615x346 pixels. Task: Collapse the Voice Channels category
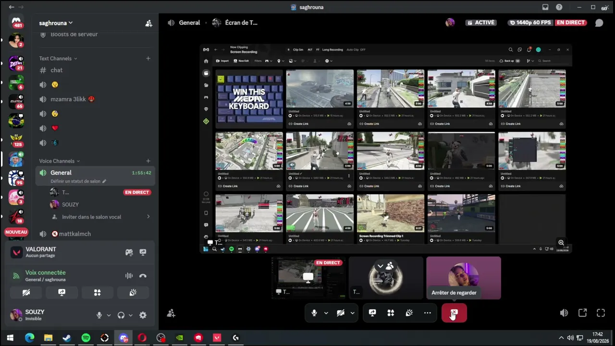[x=60, y=161]
